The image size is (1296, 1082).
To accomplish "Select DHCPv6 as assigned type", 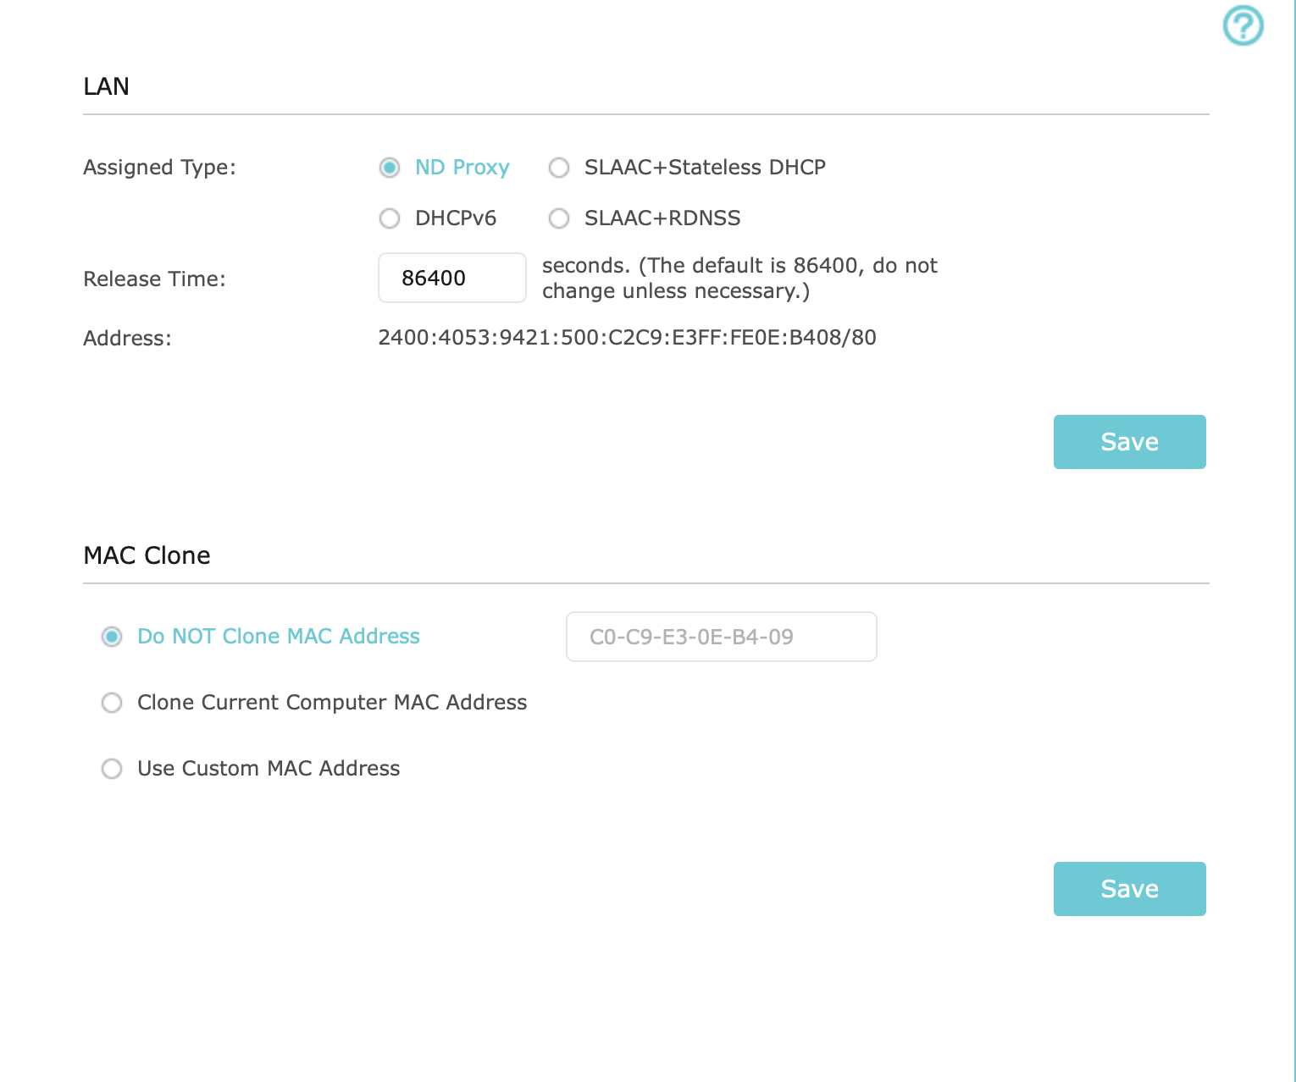I will (x=390, y=218).
